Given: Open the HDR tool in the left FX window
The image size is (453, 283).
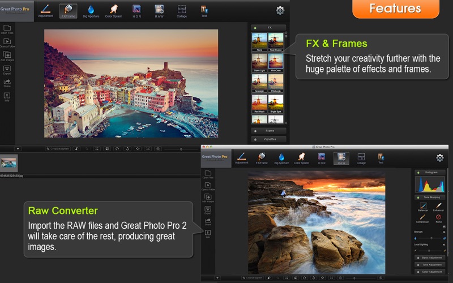Looking at the screenshot, I should pos(136,11).
